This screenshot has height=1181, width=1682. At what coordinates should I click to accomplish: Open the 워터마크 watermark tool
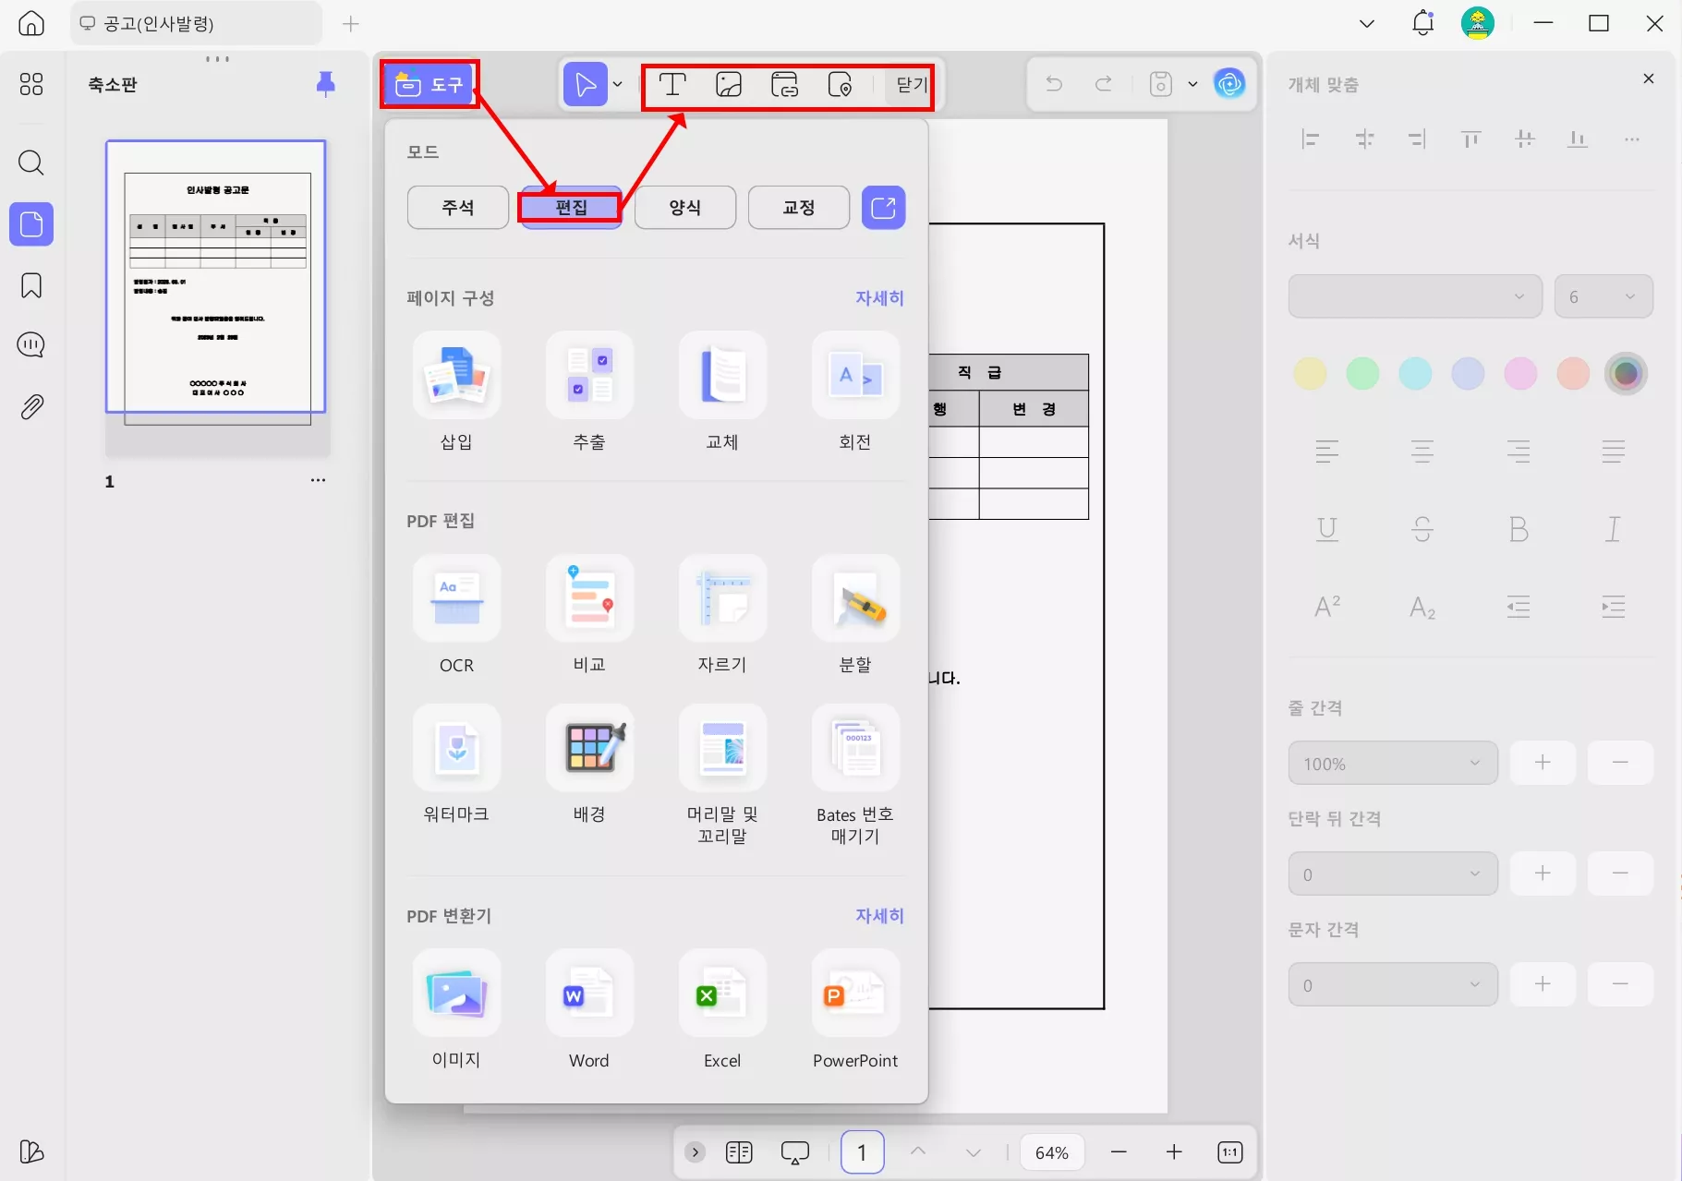point(457,765)
